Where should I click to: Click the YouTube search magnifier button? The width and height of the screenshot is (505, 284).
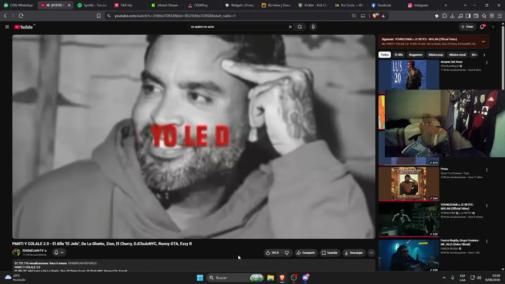pyautogui.click(x=300, y=27)
